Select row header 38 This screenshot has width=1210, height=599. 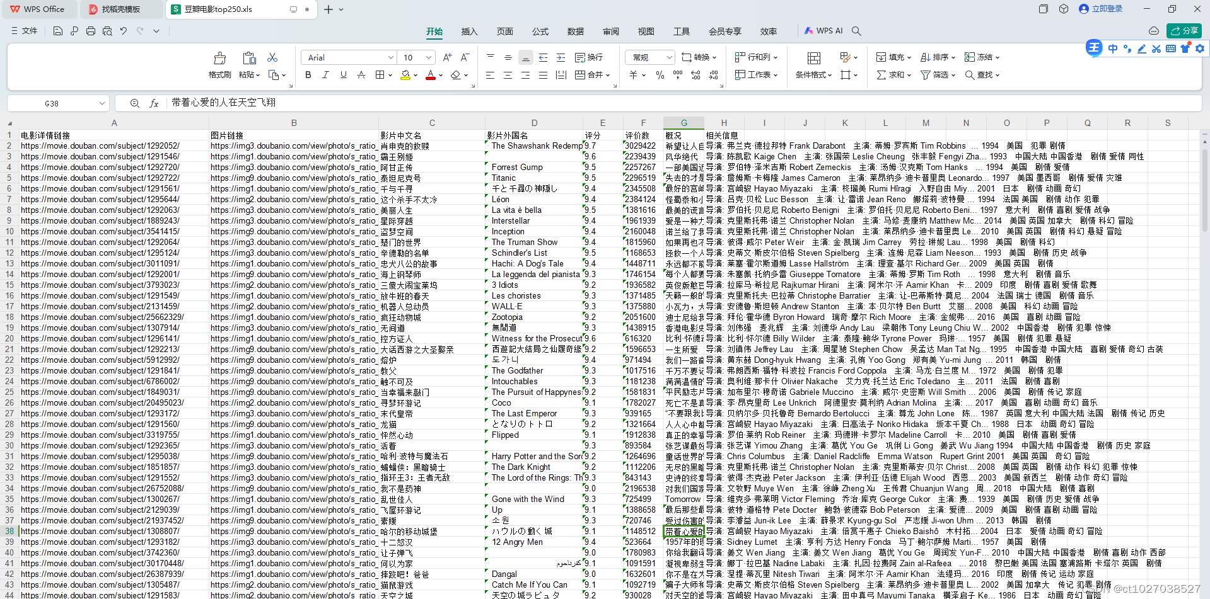(9, 531)
